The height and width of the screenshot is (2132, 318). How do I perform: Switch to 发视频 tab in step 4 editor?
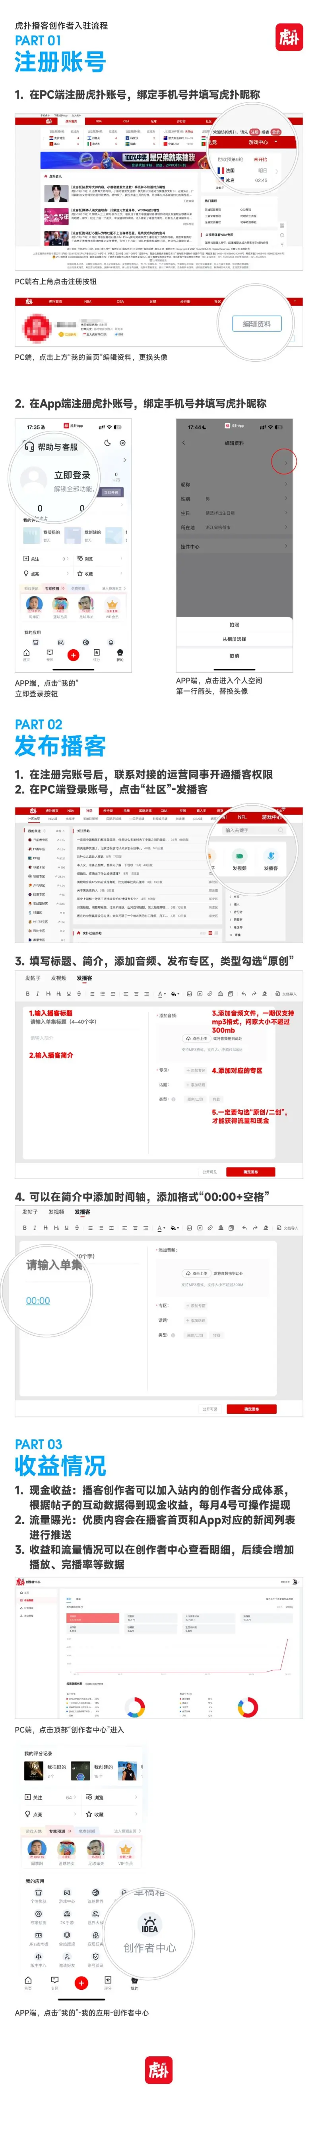[56, 1212]
